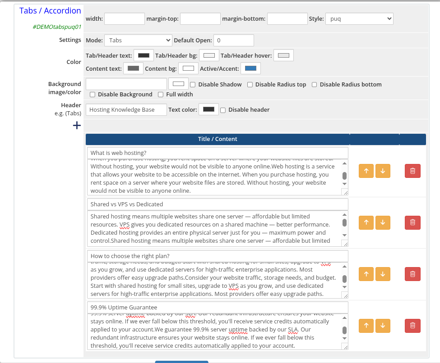
Task: Delete "Shared vs VPS vs Dedicated" using trash icon
Action: click(x=412, y=222)
